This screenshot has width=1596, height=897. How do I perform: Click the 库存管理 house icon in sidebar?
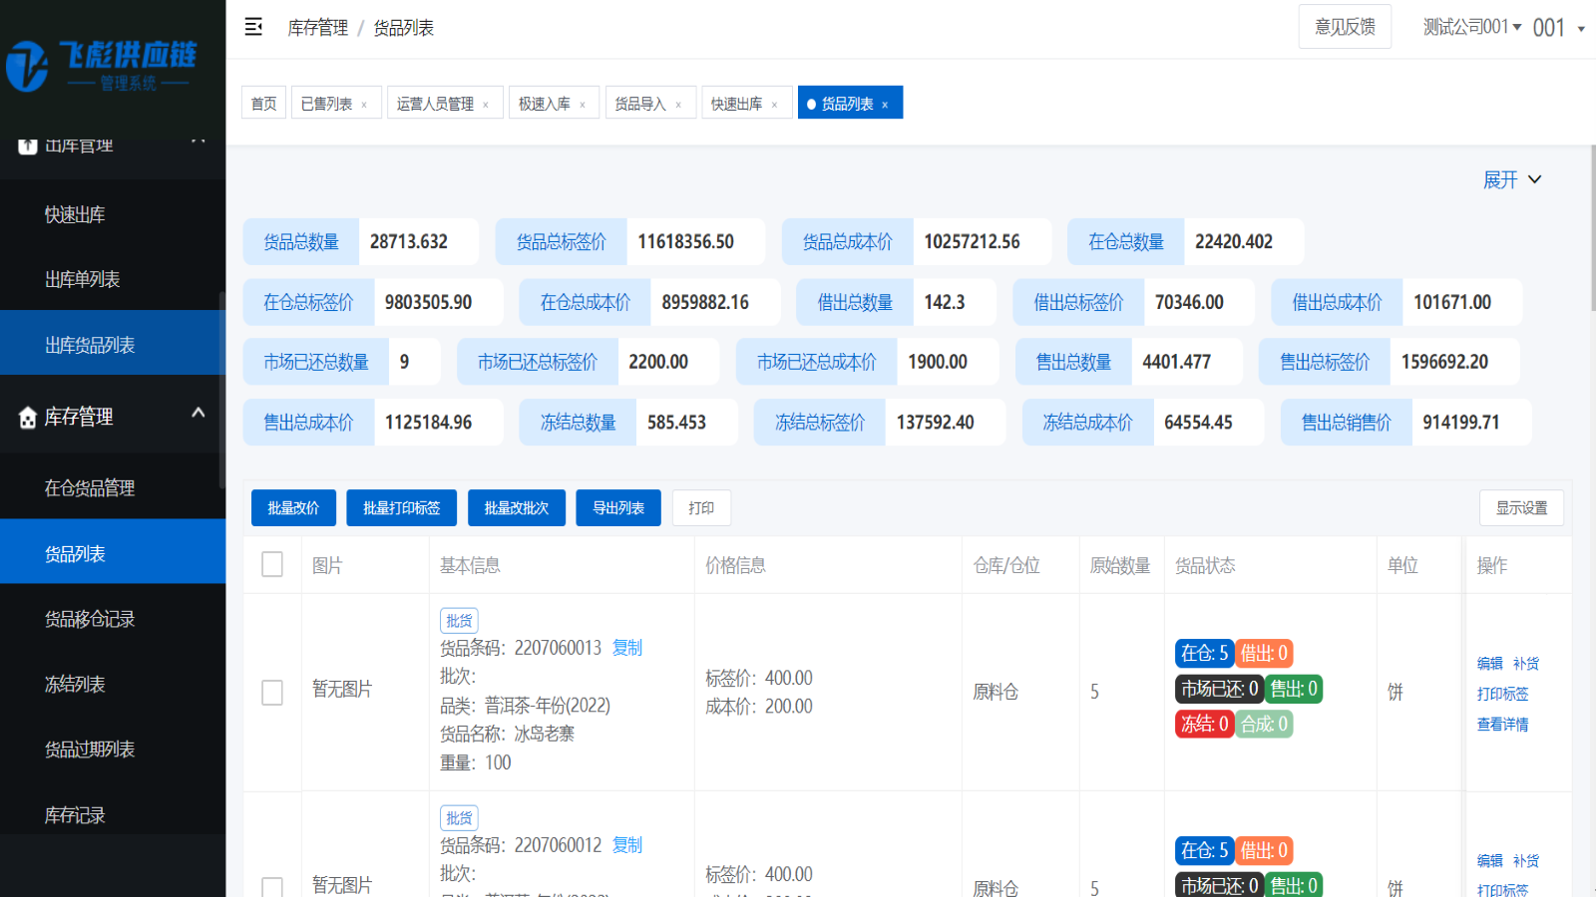click(28, 418)
